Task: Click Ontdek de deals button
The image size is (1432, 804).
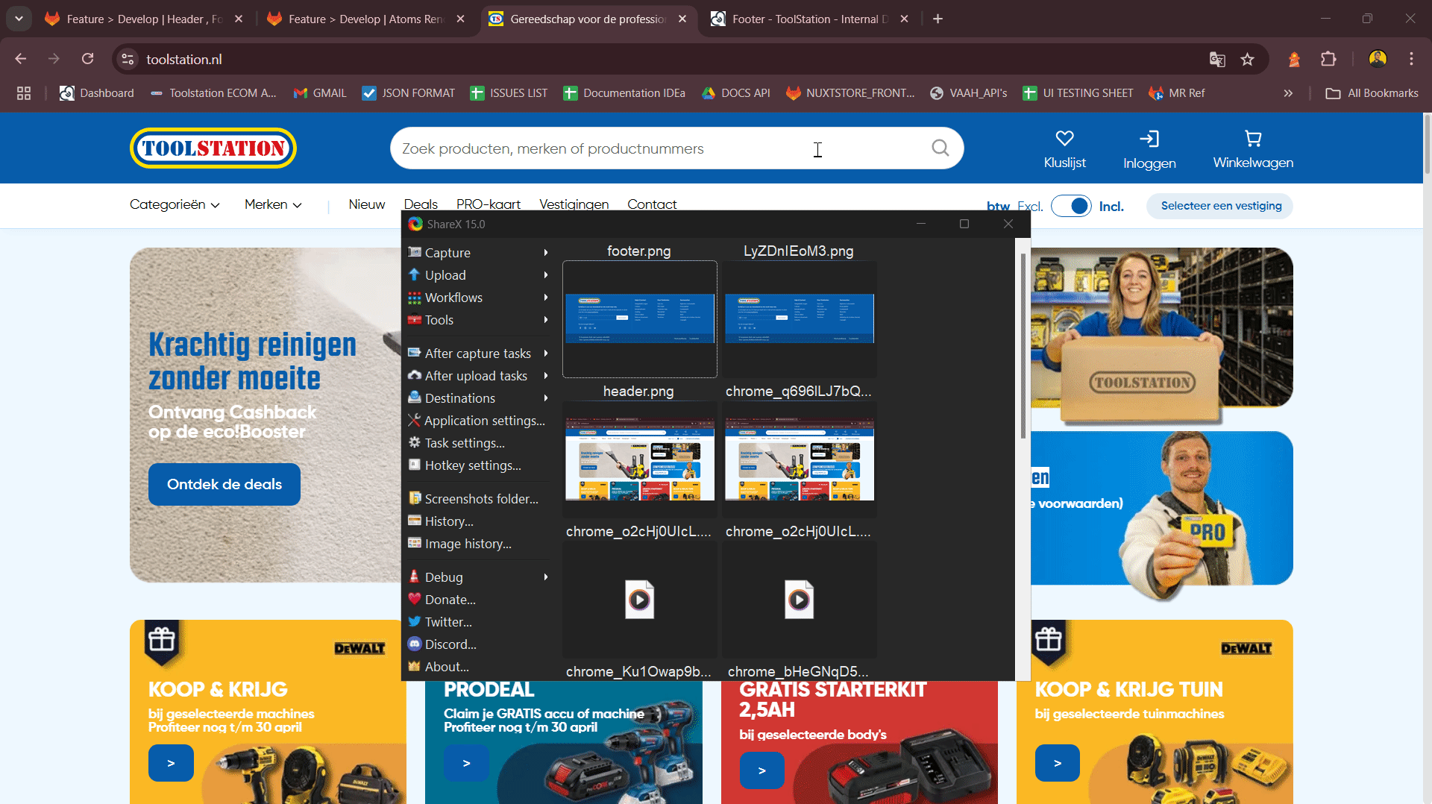Action: click(224, 485)
